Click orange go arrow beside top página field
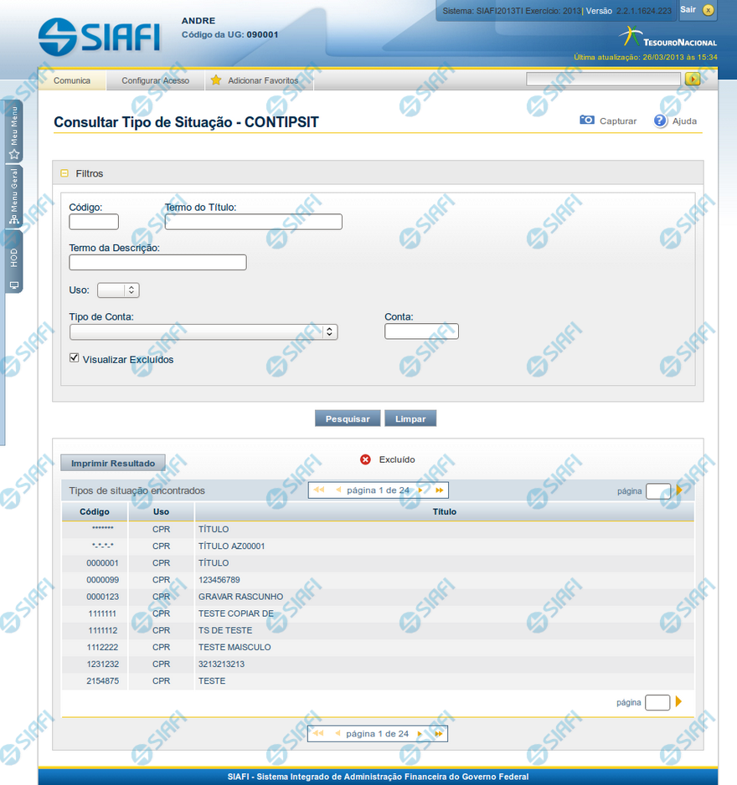This screenshot has width=737, height=785. 679,490
